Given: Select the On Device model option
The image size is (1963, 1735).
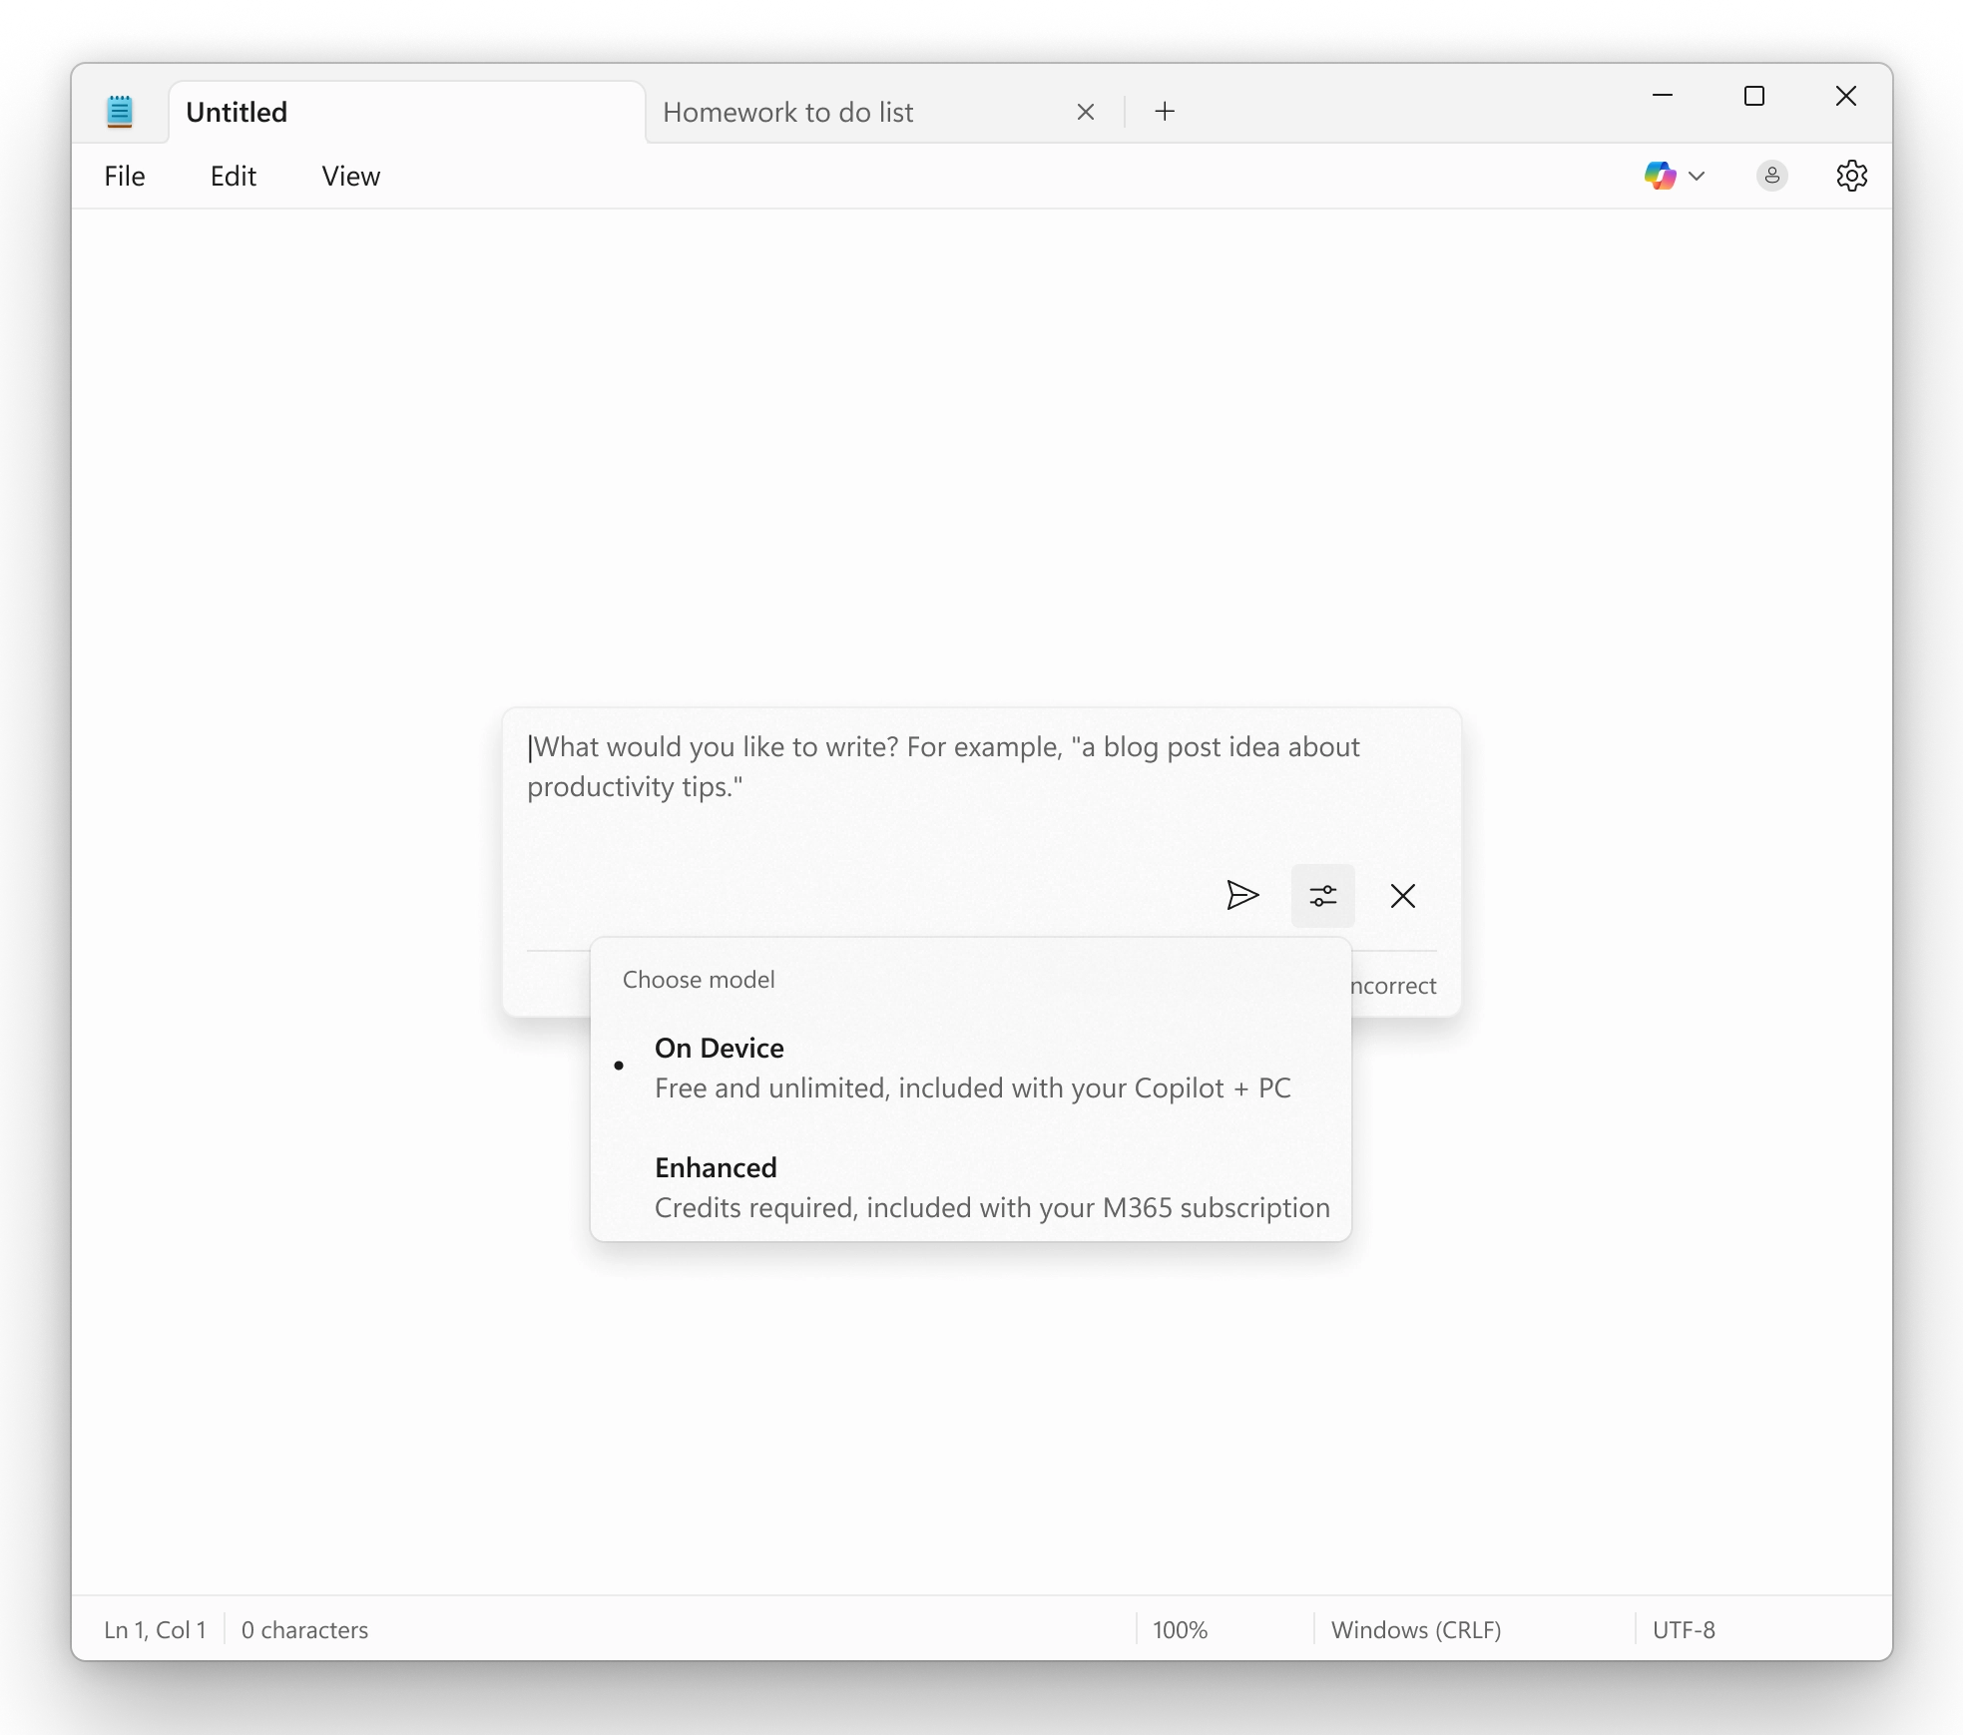Looking at the screenshot, I should click(x=970, y=1068).
